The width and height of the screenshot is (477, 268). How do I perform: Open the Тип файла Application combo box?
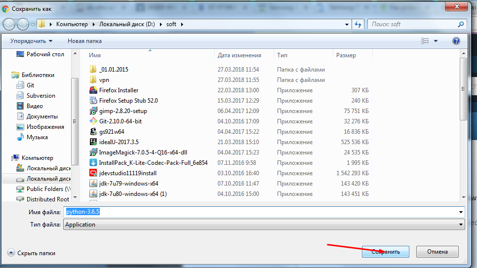(264, 225)
